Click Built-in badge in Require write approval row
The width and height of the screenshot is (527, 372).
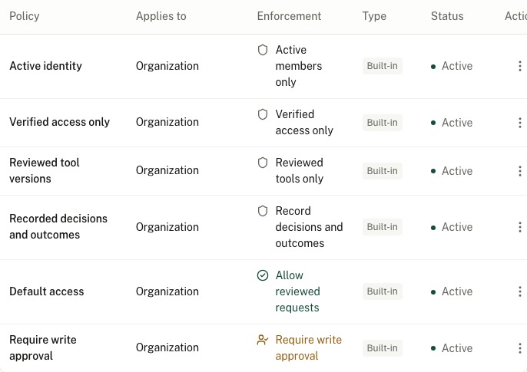[383, 348]
